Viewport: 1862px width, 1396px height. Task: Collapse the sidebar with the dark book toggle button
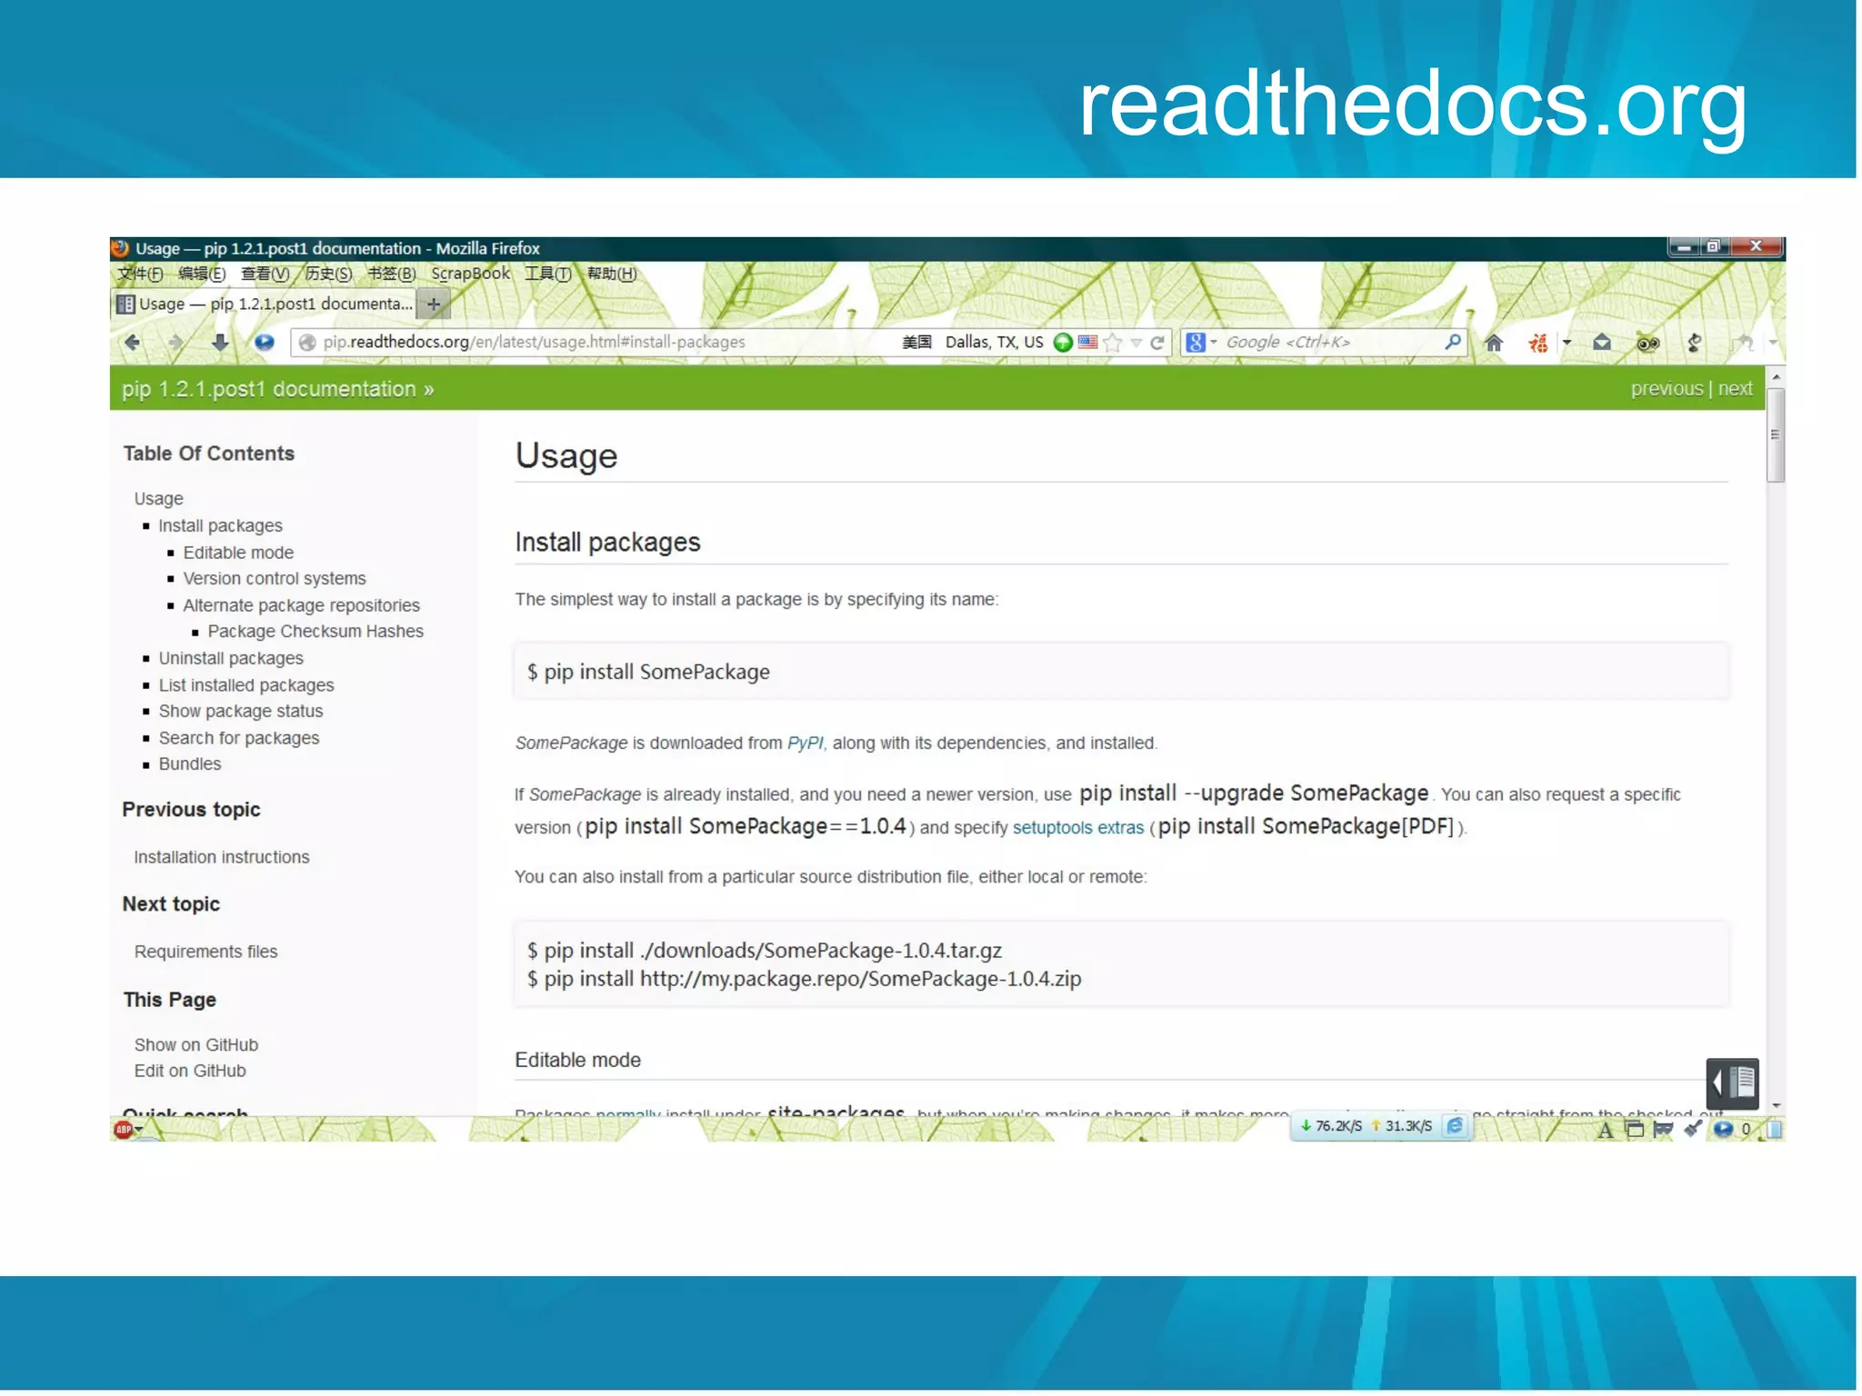click(x=1733, y=1082)
